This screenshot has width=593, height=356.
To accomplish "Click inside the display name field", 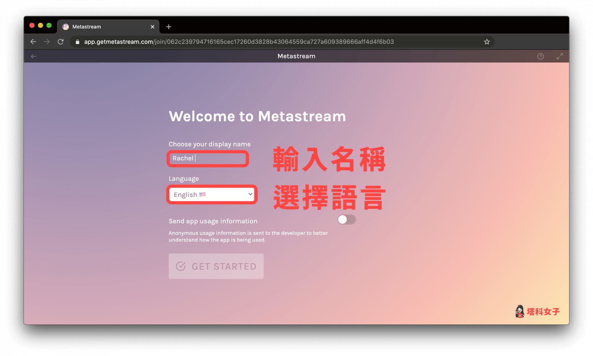I will click(x=208, y=158).
